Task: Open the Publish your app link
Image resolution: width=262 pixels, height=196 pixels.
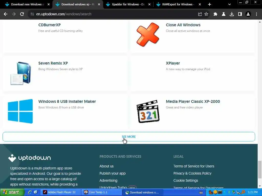Action: pyautogui.click(x=113, y=173)
